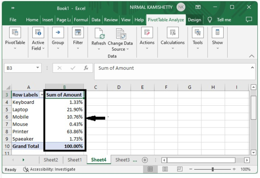Click horizontal scrollbar right arrow

tap(247, 160)
